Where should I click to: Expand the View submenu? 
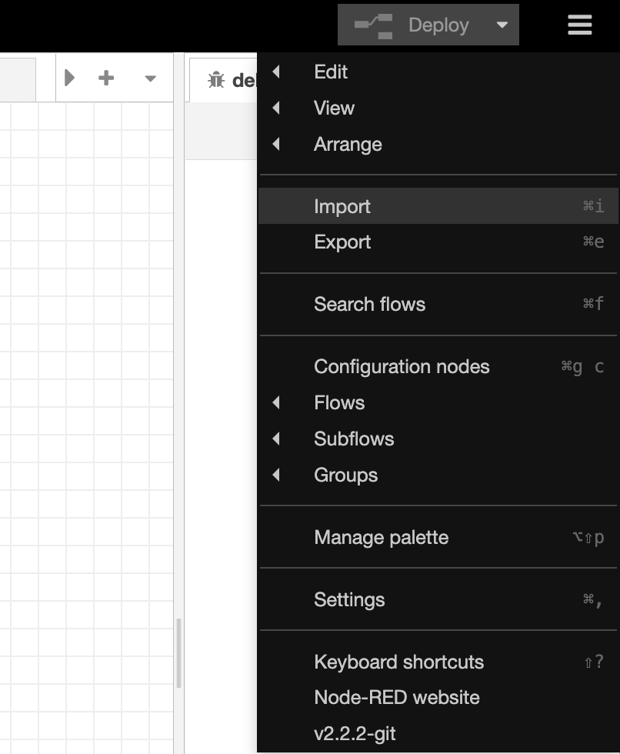pyautogui.click(x=334, y=108)
